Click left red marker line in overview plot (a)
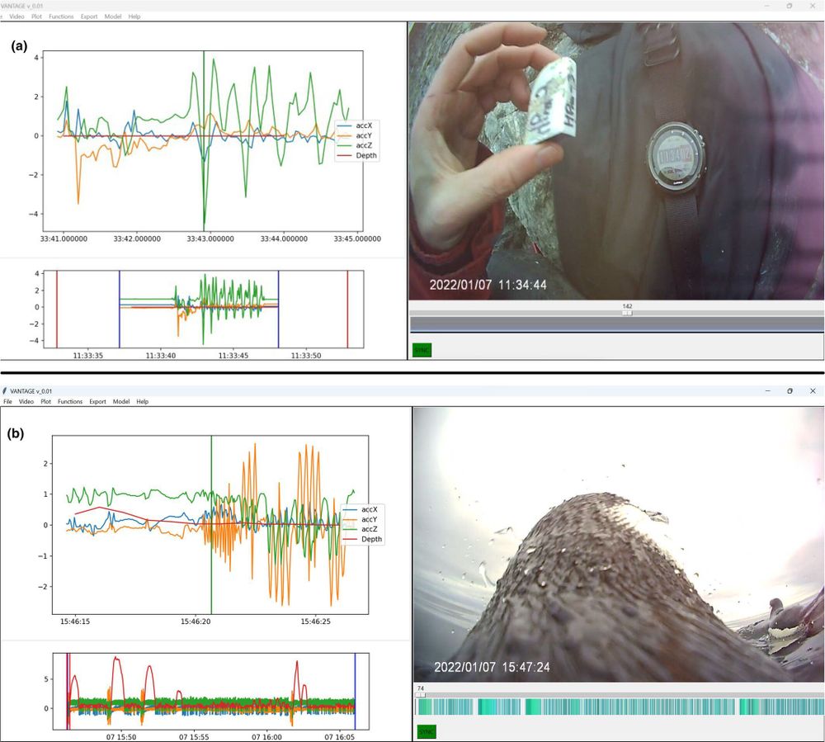This screenshot has height=742, width=825. click(57, 309)
